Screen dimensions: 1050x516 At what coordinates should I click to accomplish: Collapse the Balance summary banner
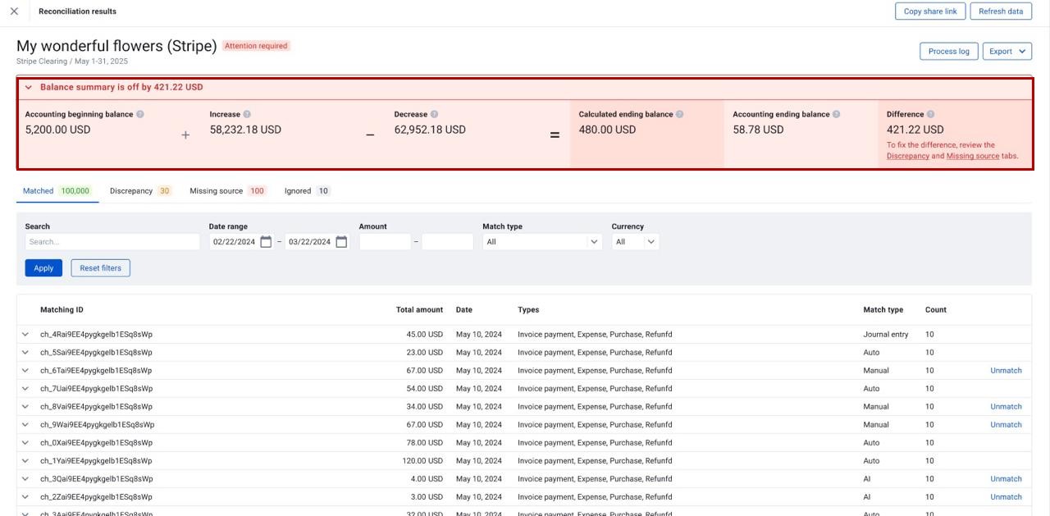pos(28,87)
